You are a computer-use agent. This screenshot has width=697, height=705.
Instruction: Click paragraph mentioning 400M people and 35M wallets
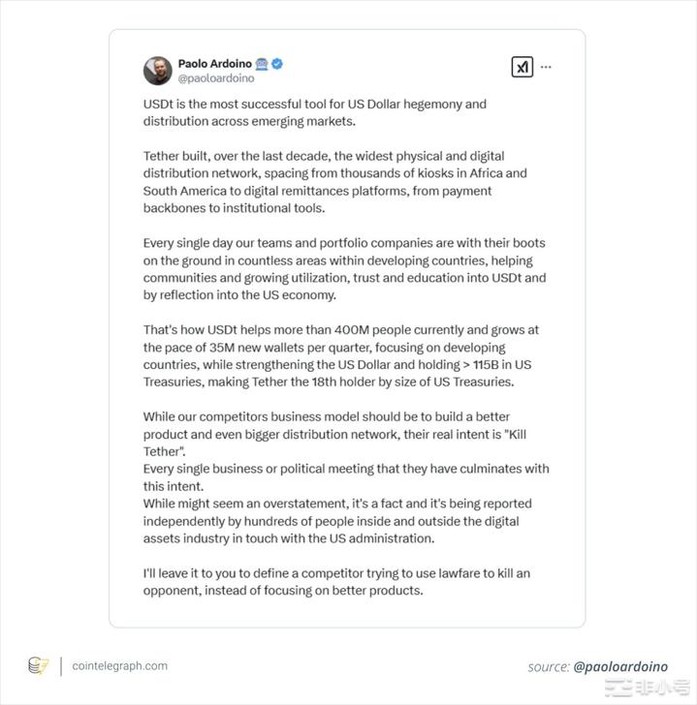341,355
